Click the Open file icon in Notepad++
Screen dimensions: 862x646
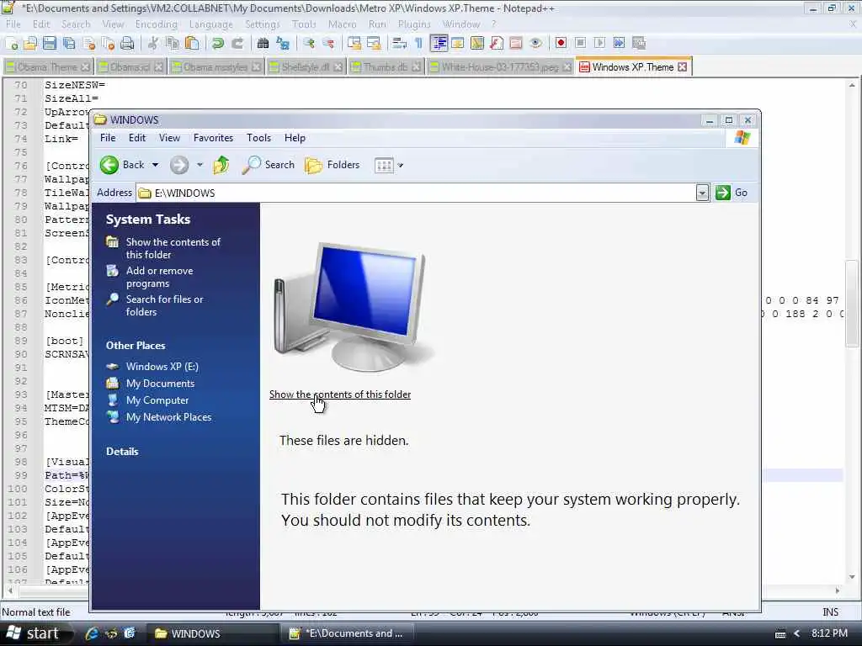30,44
